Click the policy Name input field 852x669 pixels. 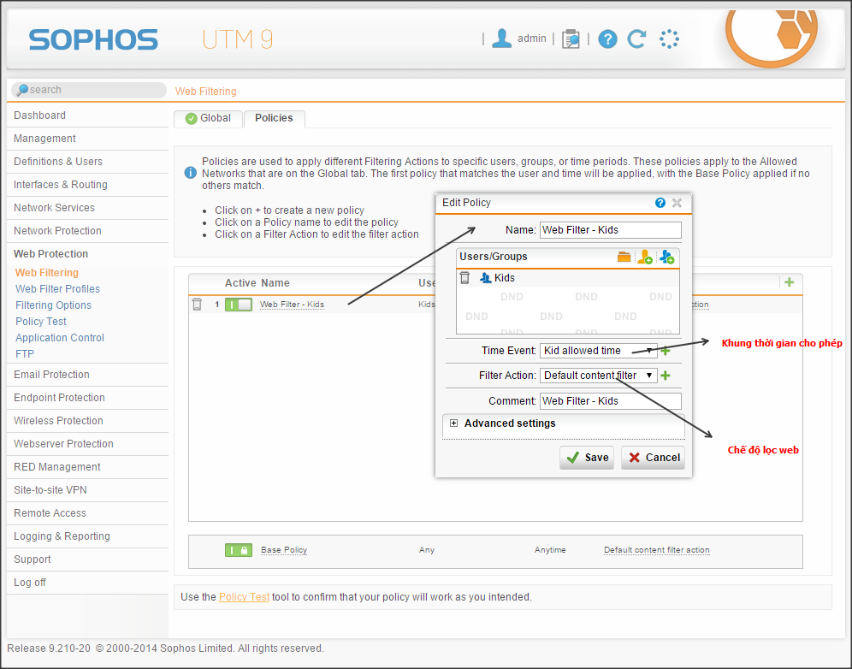pos(611,230)
